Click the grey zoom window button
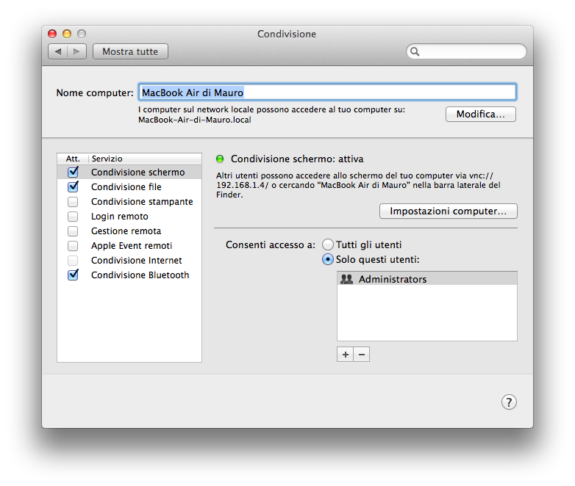The width and height of the screenshot is (575, 486). [x=82, y=34]
